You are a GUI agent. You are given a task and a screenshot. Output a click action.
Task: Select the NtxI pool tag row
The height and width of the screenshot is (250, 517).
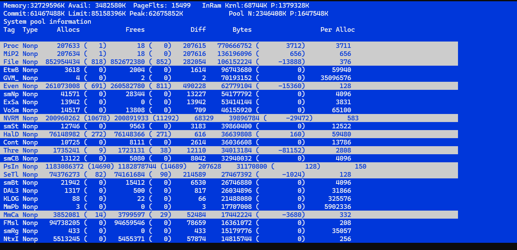[11, 239]
